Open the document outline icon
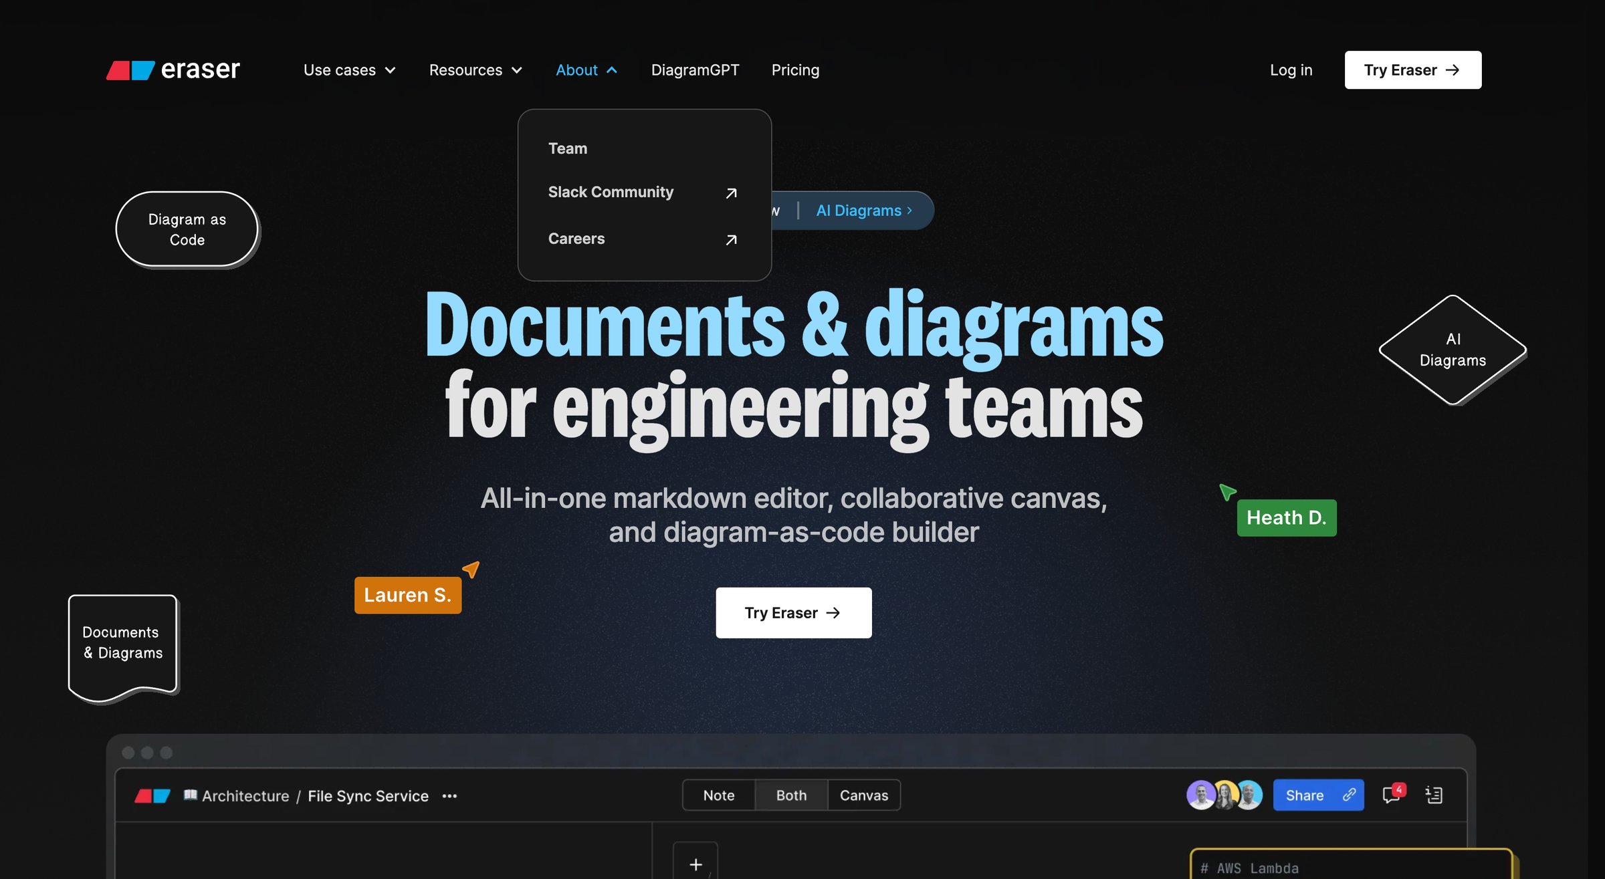Image resolution: width=1605 pixels, height=879 pixels. [x=1434, y=795]
